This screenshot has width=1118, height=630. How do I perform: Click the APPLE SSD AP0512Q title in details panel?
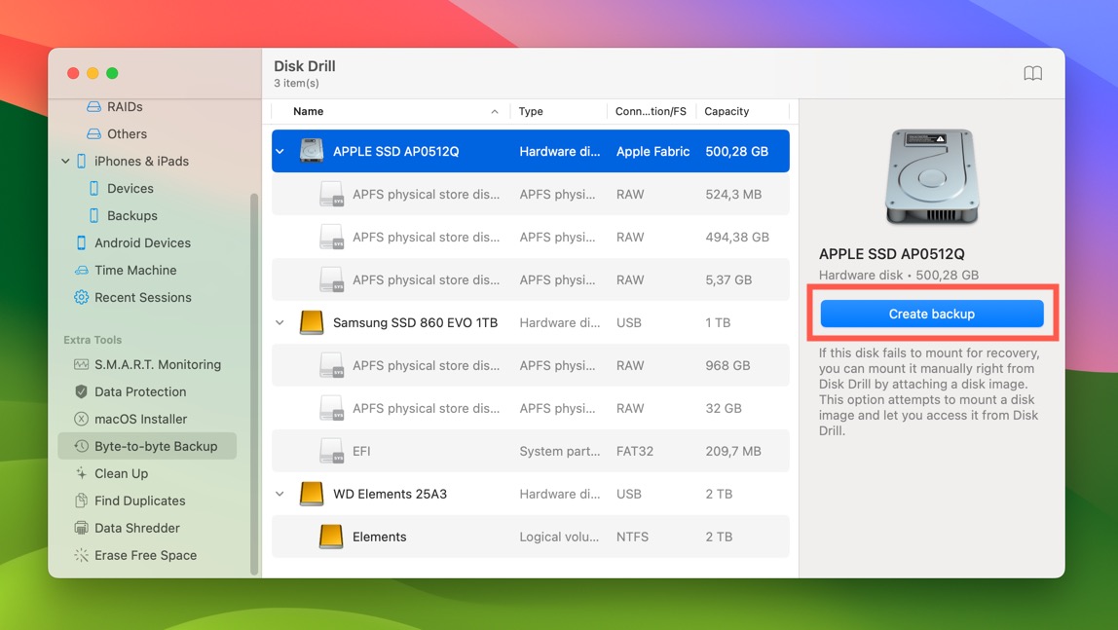891,254
